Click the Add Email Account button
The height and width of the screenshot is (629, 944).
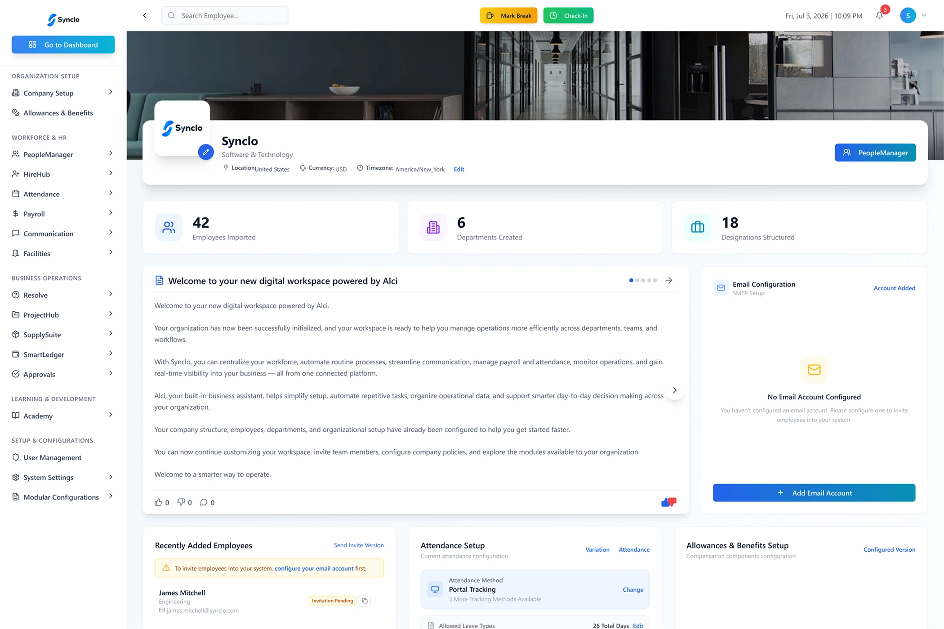pos(814,493)
